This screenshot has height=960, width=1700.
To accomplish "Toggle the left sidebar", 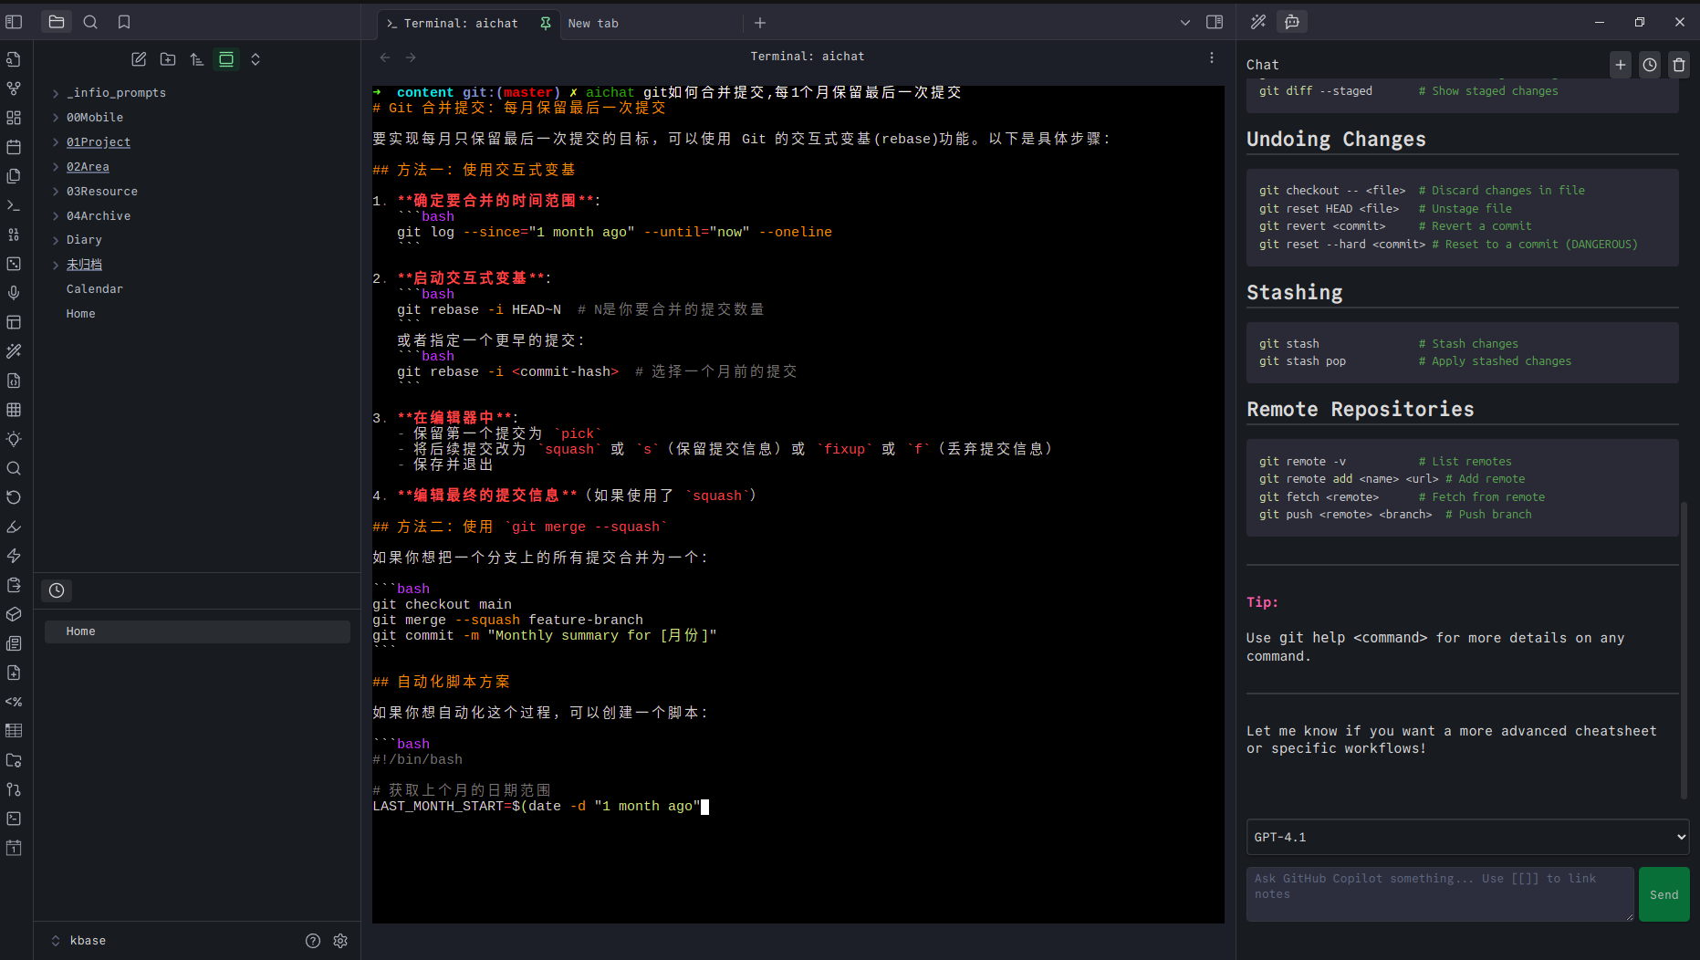I will 14,22.
